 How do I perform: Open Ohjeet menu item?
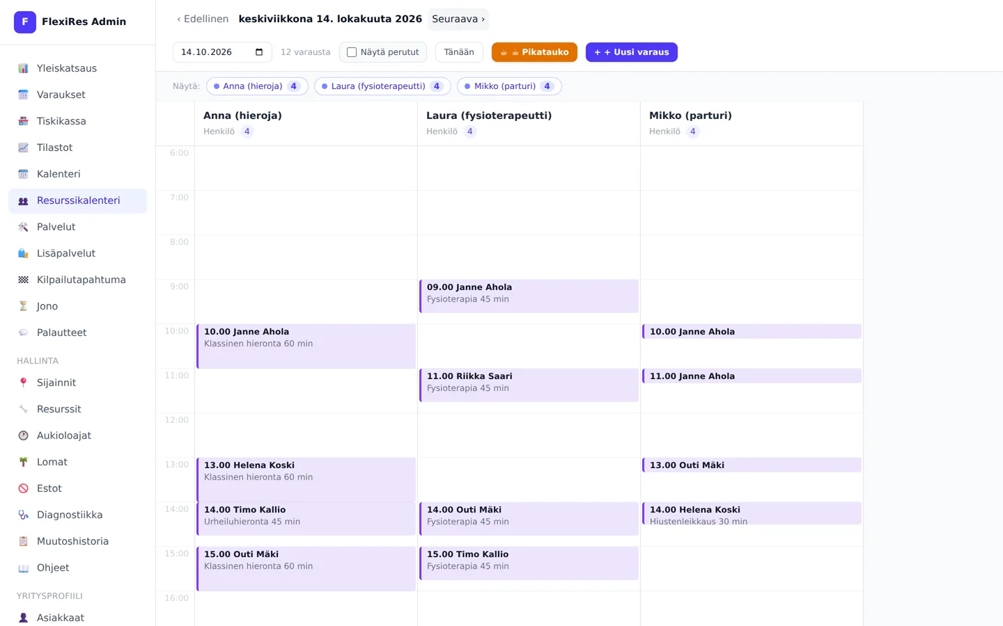pyautogui.click(x=77, y=568)
